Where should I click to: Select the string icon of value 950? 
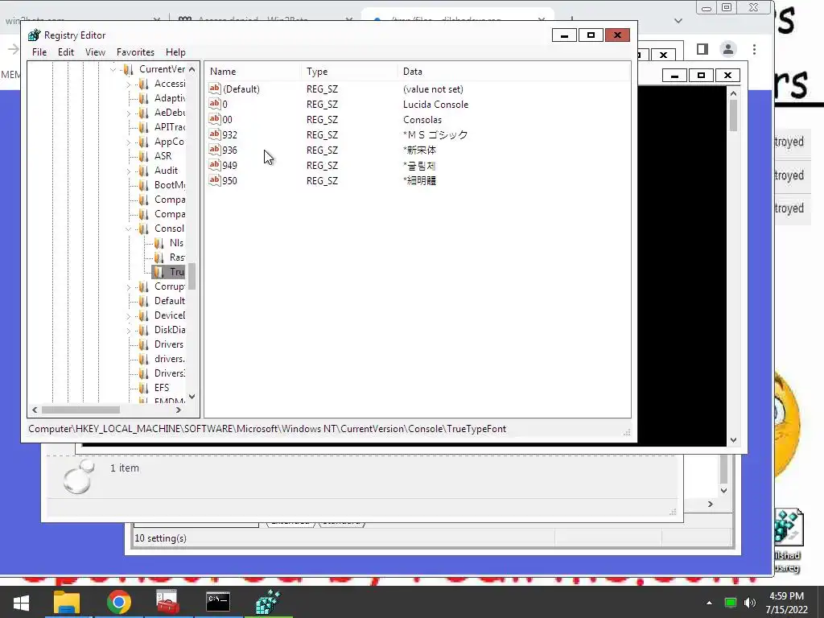coord(214,180)
